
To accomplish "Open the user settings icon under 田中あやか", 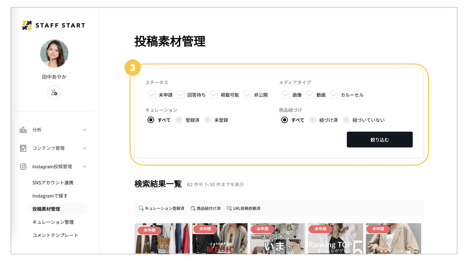I will tap(54, 93).
